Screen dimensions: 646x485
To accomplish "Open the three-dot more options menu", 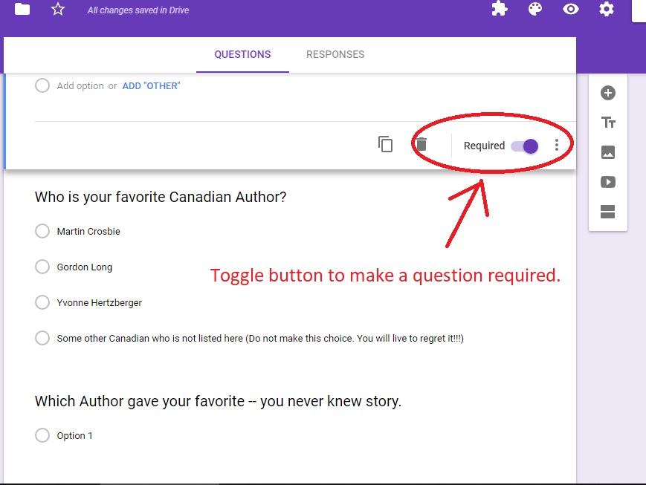I will (x=557, y=145).
